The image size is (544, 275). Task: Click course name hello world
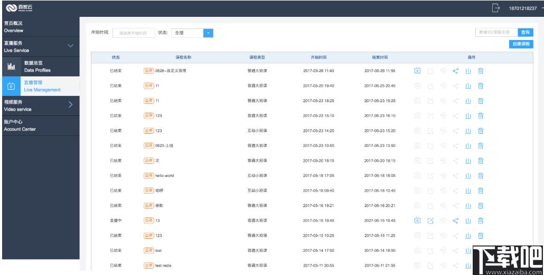pos(165,176)
